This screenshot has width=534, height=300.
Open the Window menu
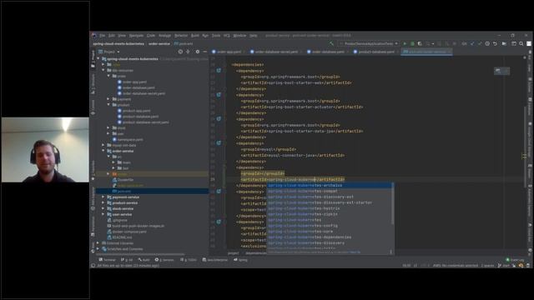pos(239,35)
